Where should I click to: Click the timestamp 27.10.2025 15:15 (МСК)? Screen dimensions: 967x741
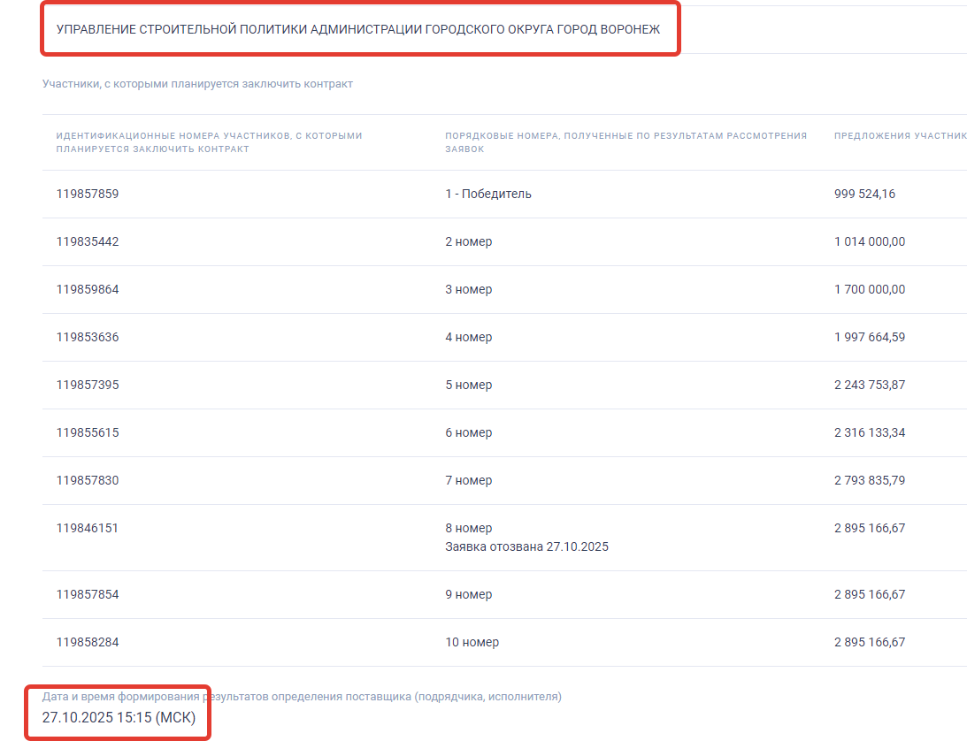click(x=119, y=717)
